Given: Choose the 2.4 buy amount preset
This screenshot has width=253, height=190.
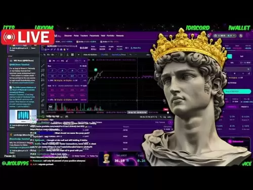Looking at the screenshot, I should pos(72,76).
